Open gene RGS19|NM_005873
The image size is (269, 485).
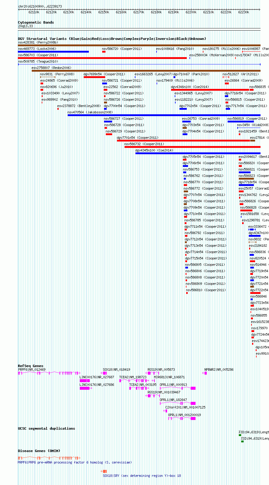point(161,369)
